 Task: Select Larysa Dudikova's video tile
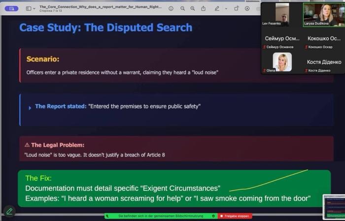[324, 15]
